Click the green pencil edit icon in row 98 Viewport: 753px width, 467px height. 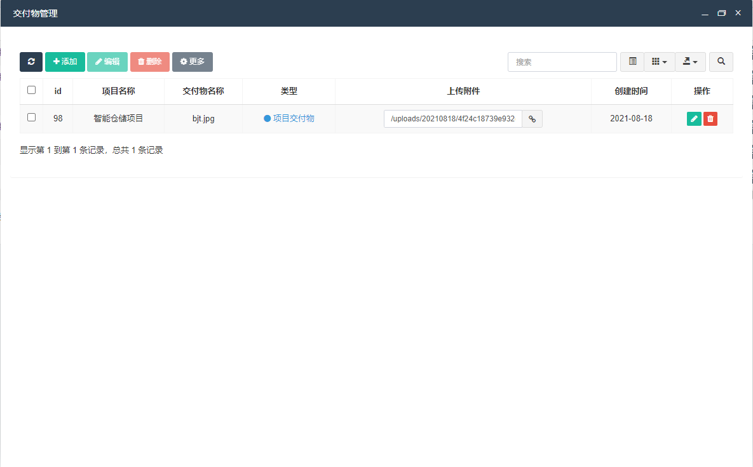(x=694, y=119)
